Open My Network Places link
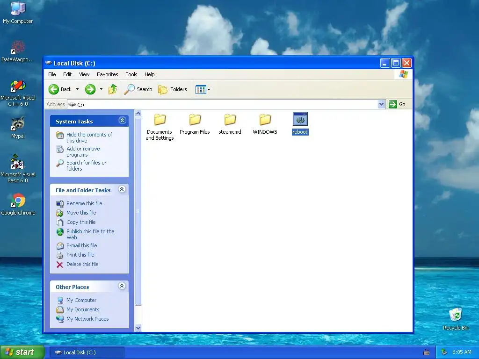This screenshot has height=359, width=479. 87,319
